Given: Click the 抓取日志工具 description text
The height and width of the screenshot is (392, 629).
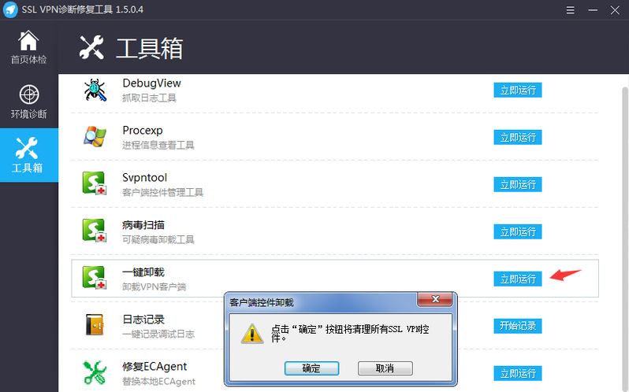Looking at the screenshot, I should tap(149, 98).
